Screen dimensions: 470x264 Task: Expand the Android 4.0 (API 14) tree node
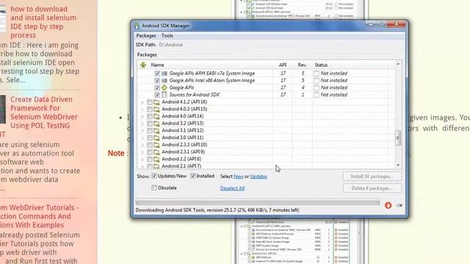(x=142, y=117)
